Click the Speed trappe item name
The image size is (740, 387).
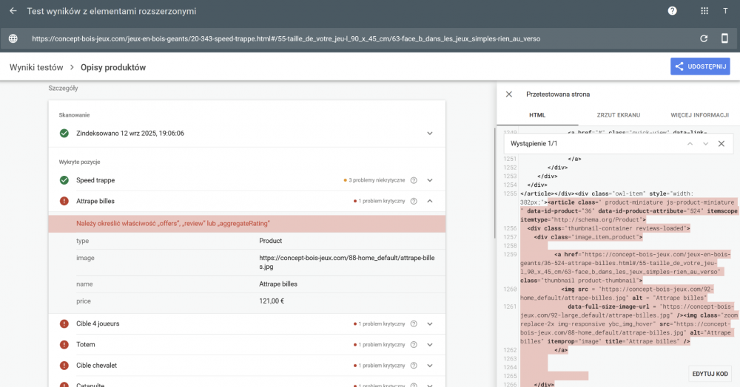[95, 180]
